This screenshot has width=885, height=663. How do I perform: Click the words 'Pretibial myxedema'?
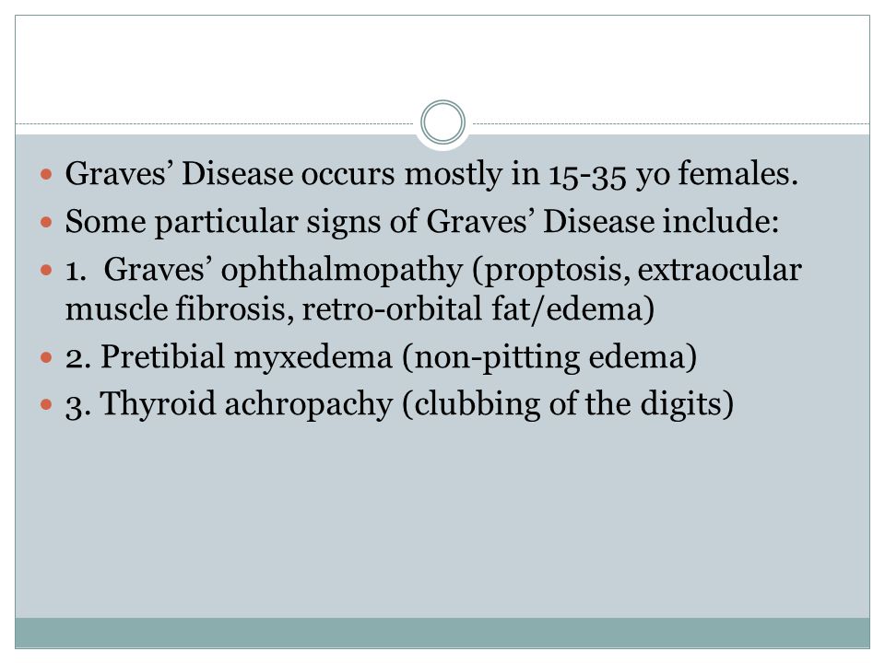(246, 357)
